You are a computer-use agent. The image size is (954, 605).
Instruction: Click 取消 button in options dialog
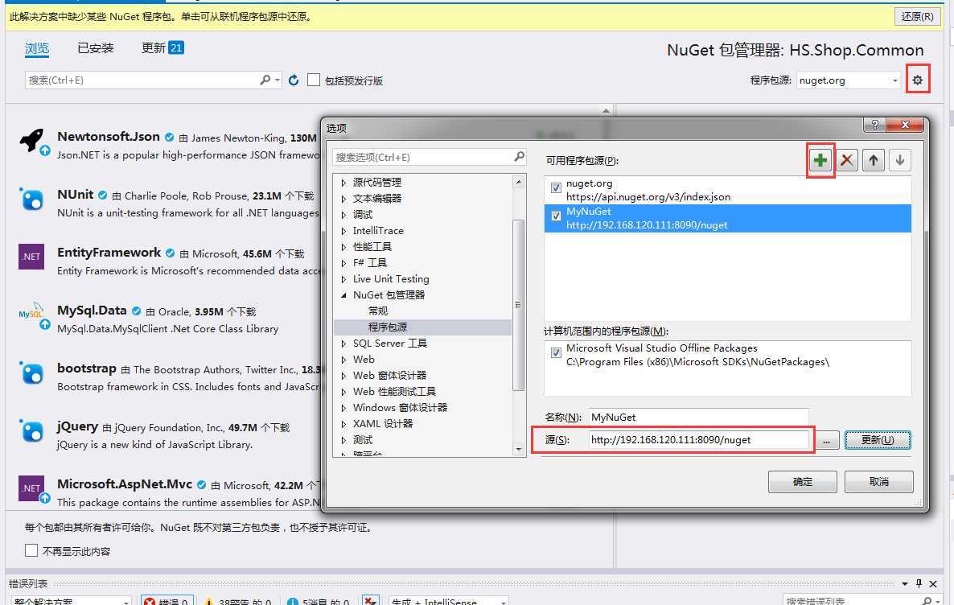click(878, 481)
